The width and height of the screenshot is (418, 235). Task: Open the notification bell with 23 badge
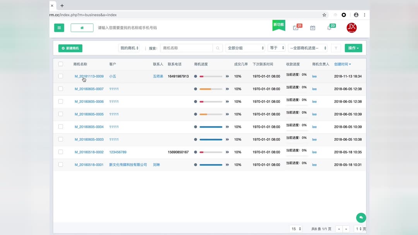[329, 27]
